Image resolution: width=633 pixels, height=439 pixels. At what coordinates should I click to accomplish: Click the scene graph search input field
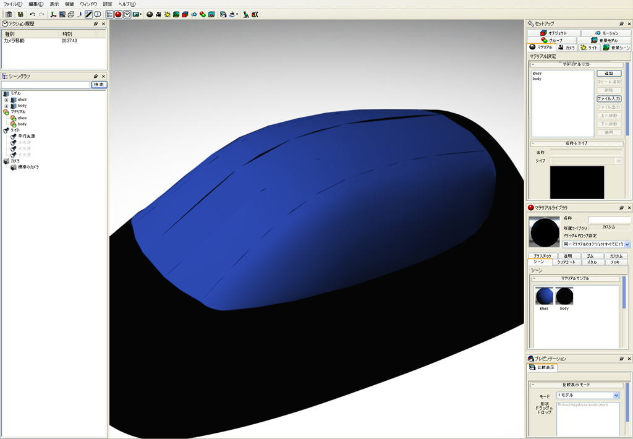46,84
